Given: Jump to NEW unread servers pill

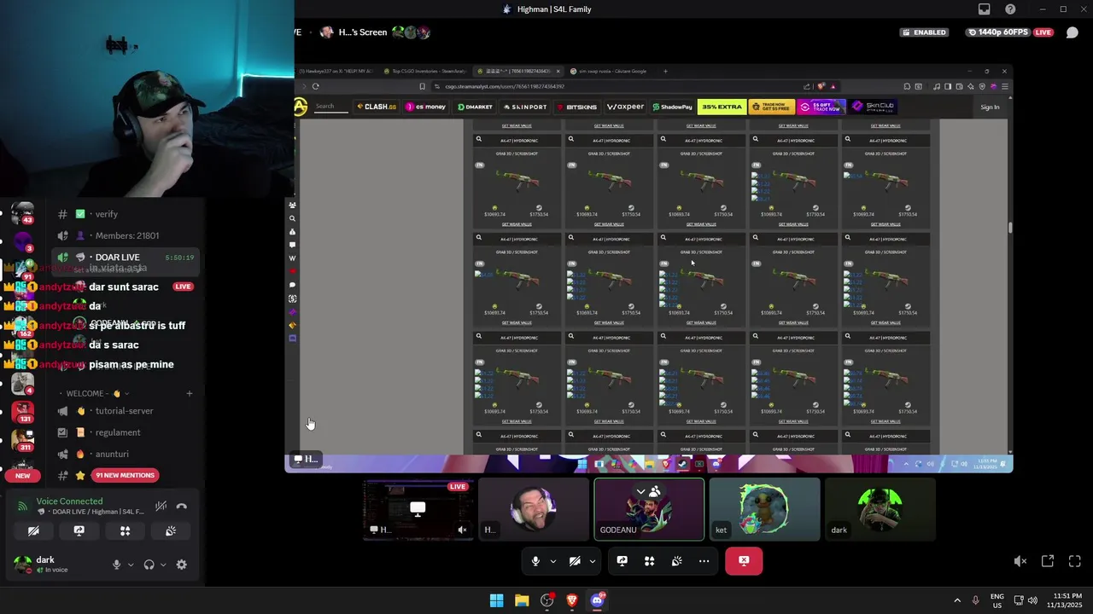Looking at the screenshot, I should [23, 476].
